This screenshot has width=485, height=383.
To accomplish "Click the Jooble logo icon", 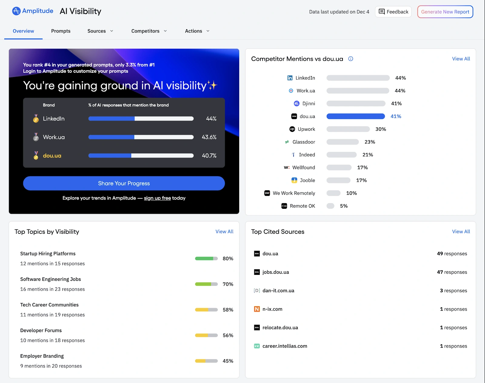I will coord(294,180).
